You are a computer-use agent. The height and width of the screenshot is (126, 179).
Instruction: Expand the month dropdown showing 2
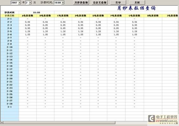click(30, 3)
